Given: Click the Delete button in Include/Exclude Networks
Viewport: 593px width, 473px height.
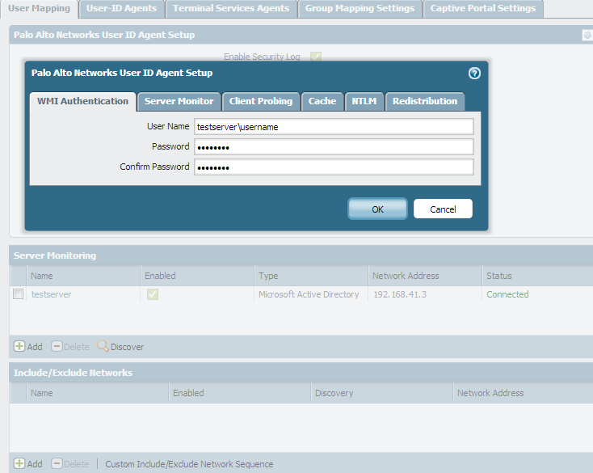Looking at the screenshot, I should (x=70, y=464).
